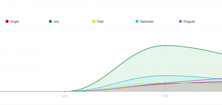Click the cyan Sadness legend dot
This screenshot has height=105, width=222.
click(x=136, y=22)
